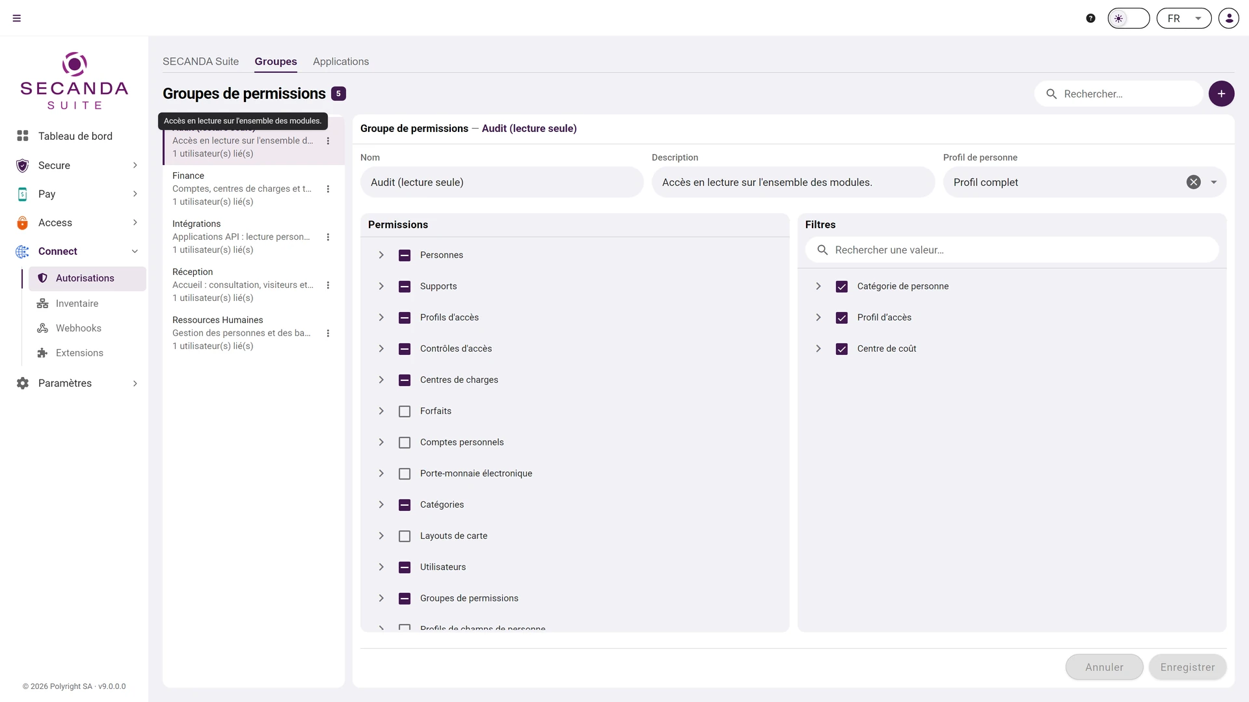1249x702 pixels.
Task: Click the Secure shield icon
Action: tap(23, 165)
